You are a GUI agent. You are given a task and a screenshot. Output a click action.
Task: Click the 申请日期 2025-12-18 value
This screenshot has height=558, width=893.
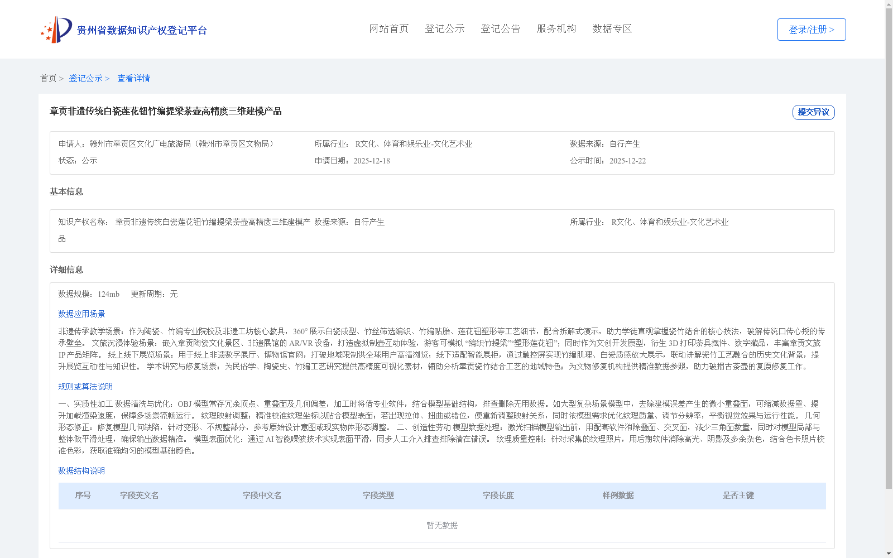click(x=372, y=161)
